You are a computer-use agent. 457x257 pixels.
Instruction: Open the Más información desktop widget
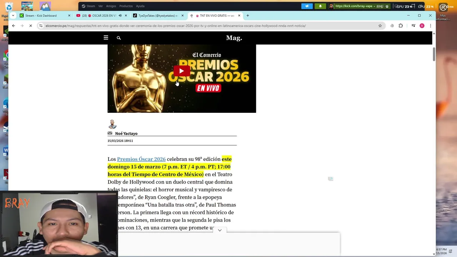(443, 11)
